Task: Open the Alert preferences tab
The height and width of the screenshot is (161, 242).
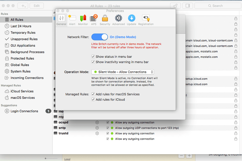Action: pyautogui.click(x=72, y=20)
